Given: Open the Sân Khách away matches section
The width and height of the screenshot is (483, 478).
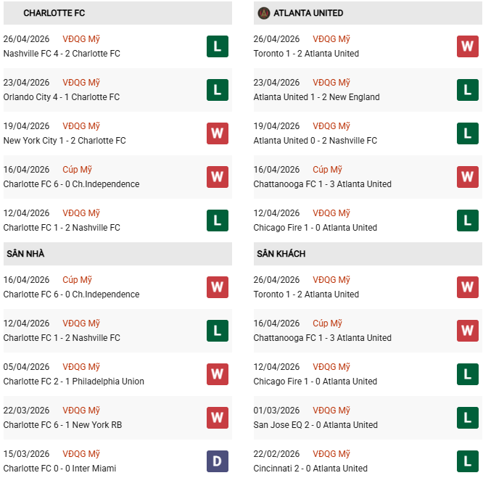Looking at the screenshot, I should pos(281,254).
